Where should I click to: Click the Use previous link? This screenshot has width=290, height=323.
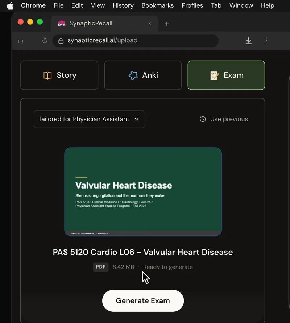click(x=229, y=119)
